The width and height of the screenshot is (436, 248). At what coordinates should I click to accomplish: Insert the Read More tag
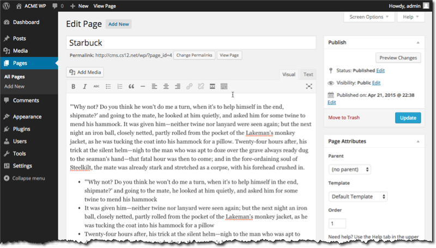[212, 86]
